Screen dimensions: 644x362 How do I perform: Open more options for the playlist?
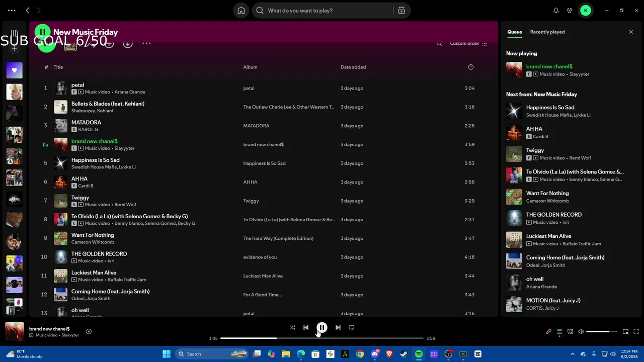point(146,44)
